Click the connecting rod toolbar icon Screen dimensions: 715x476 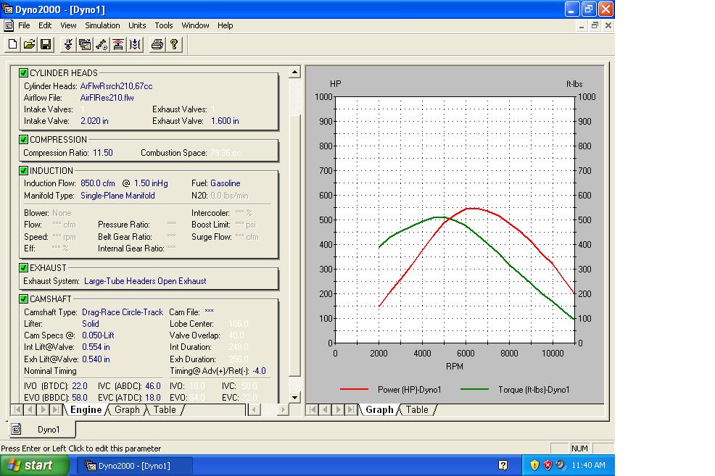coord(102,44)
